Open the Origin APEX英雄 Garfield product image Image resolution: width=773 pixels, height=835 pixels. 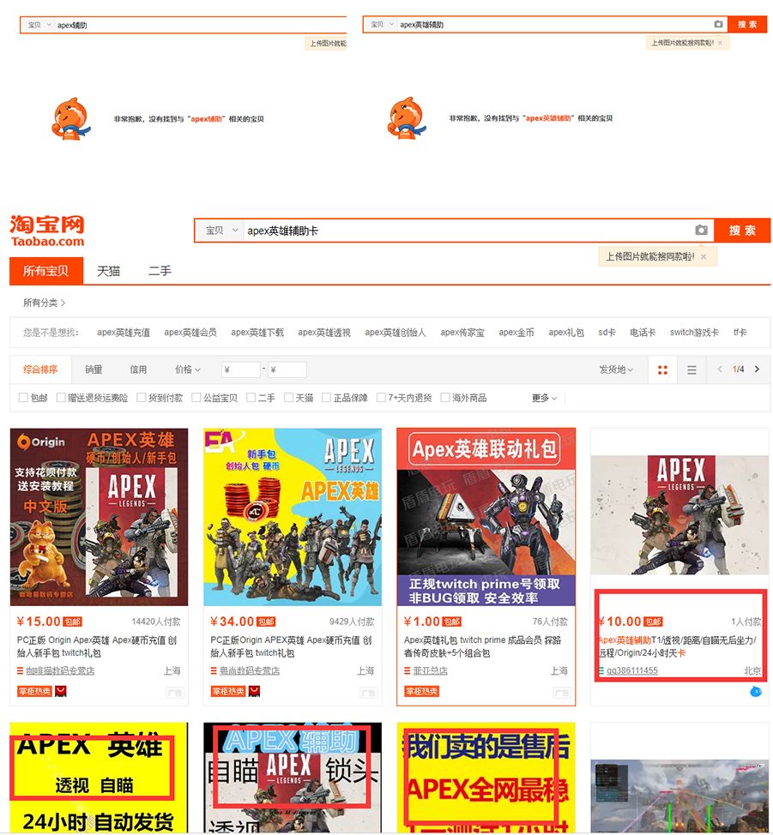pyautogui.click(x=100, y=517)
